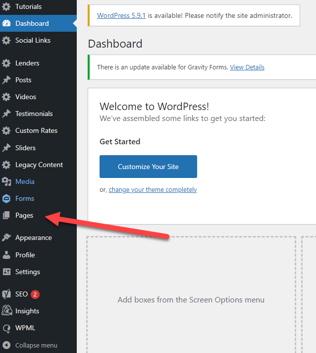Open Testimonials in the sidebar

(x=38, y=114)
